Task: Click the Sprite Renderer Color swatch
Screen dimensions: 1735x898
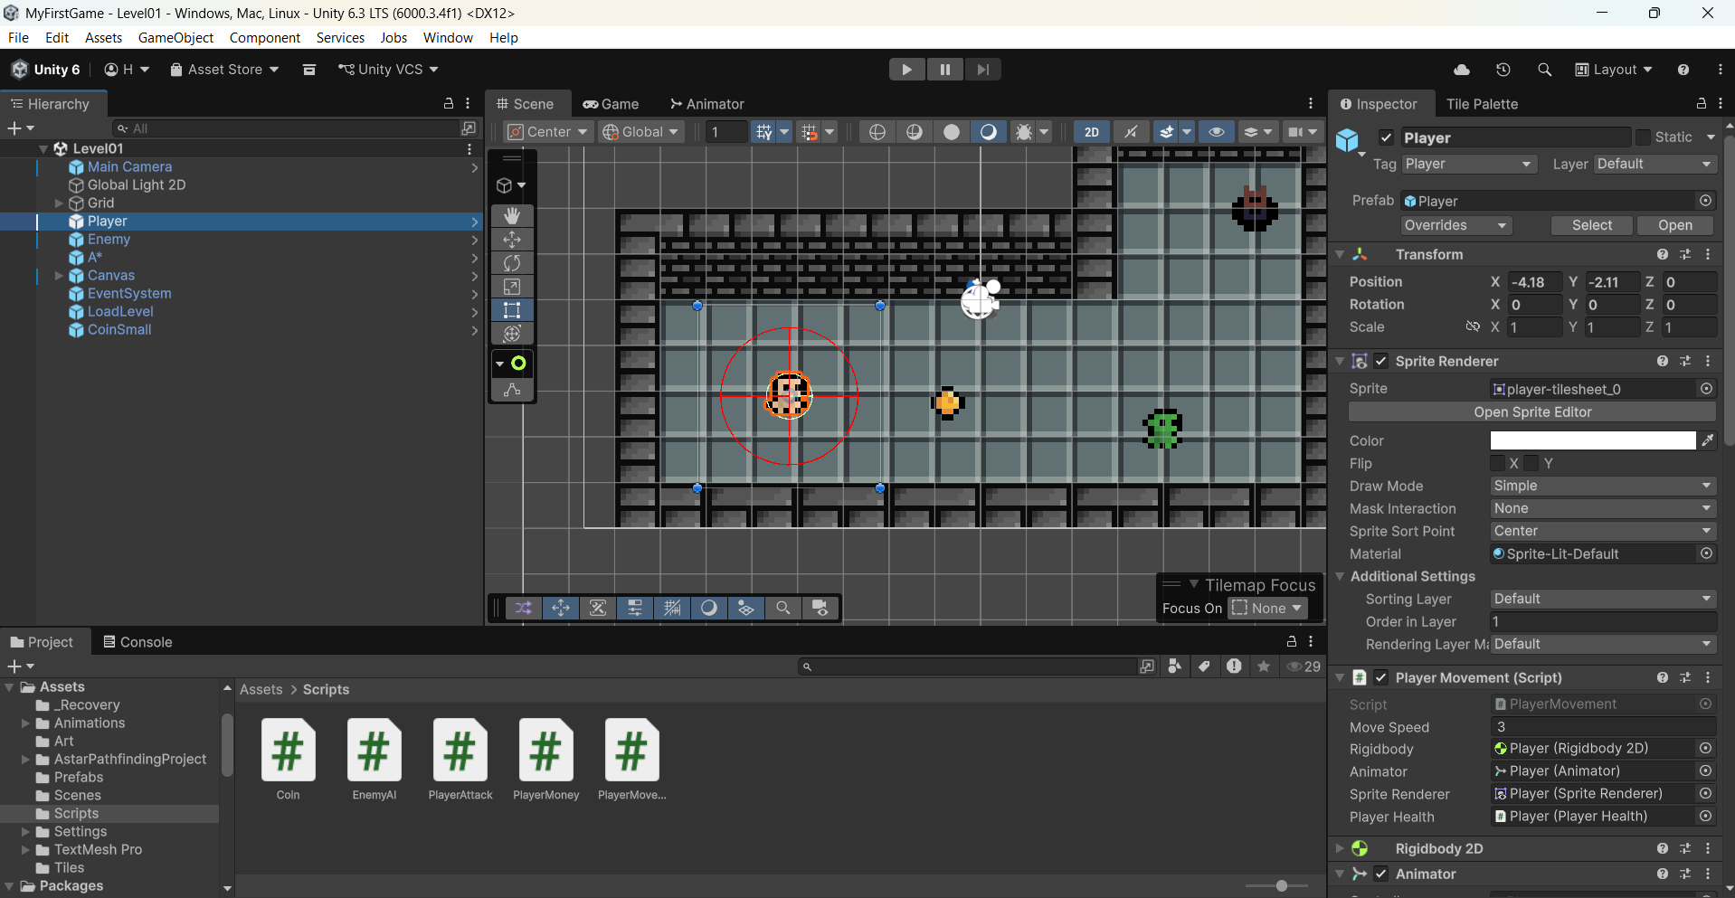Action: click(1593, 440)
